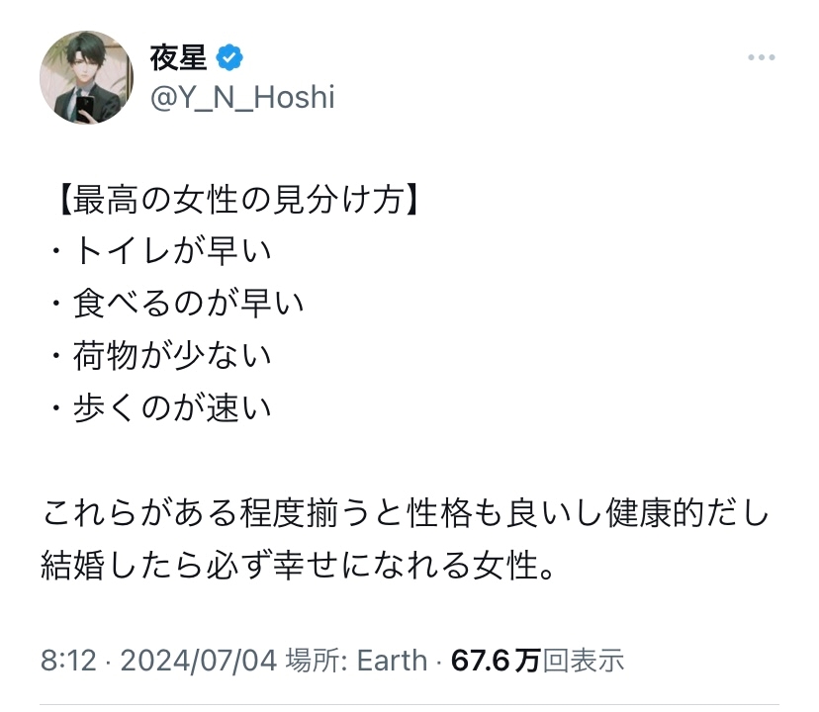Open 夜星's profile avatar picture
819x712 pixels.
point(86,77)
